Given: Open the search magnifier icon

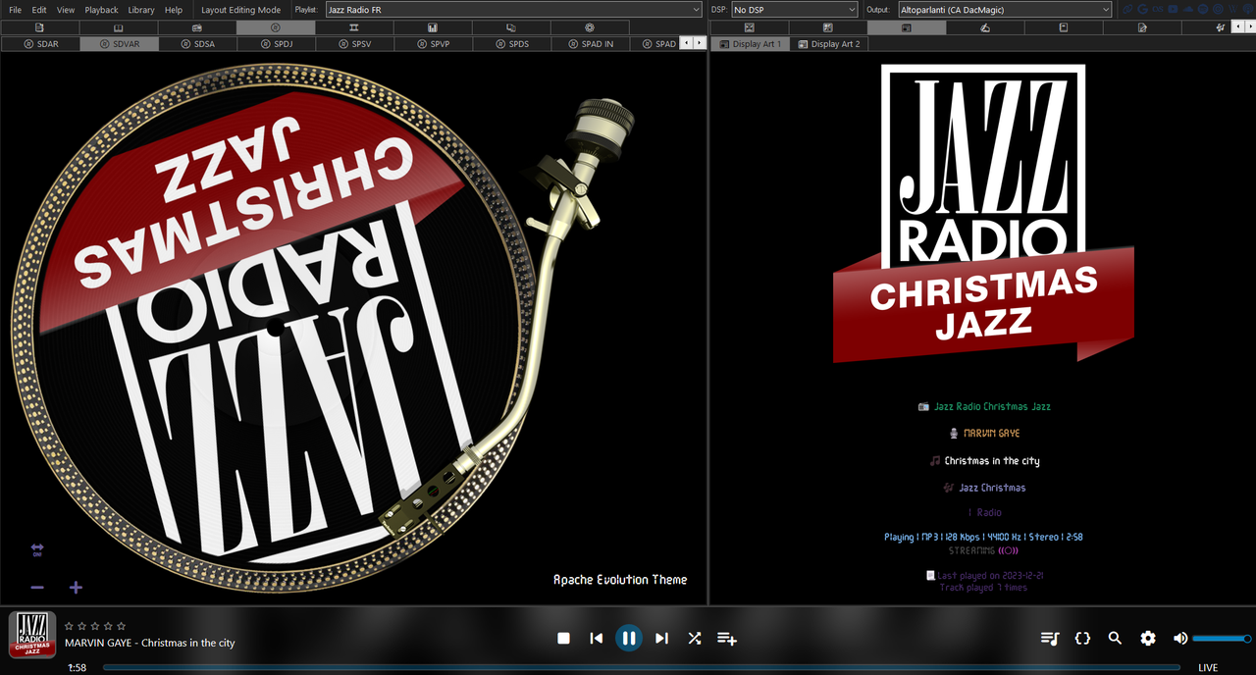Looking at the screenshot, I should click(1115, 639).
